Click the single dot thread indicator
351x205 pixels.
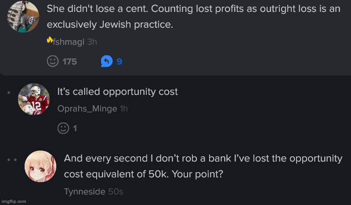[x=9, y=93]
